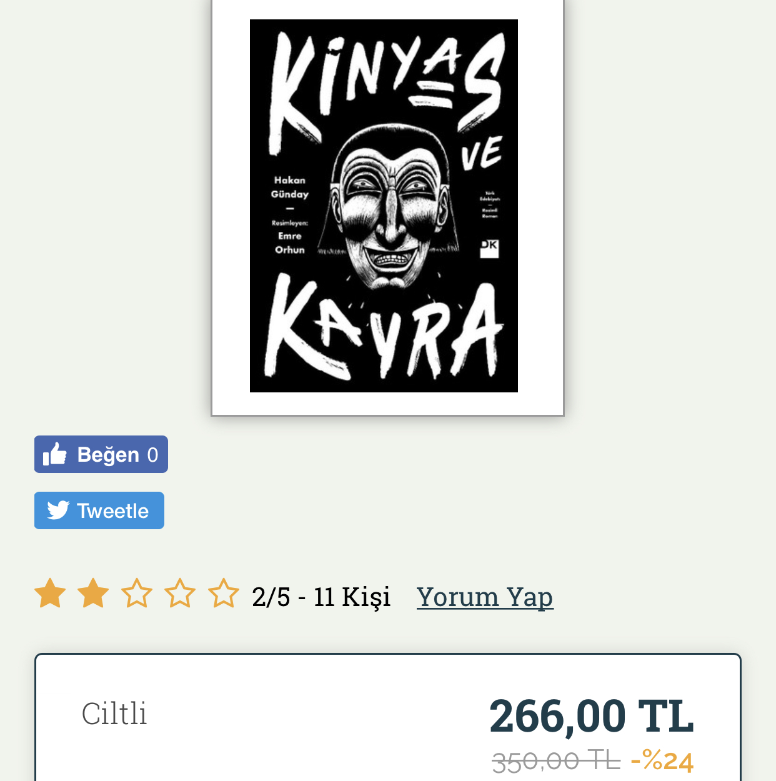Click the Hakan Günday author name on cover

(290, 187)
